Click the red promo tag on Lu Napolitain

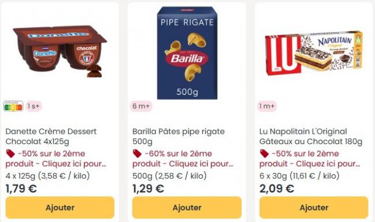pyautogui.click(x=264, y=153)
